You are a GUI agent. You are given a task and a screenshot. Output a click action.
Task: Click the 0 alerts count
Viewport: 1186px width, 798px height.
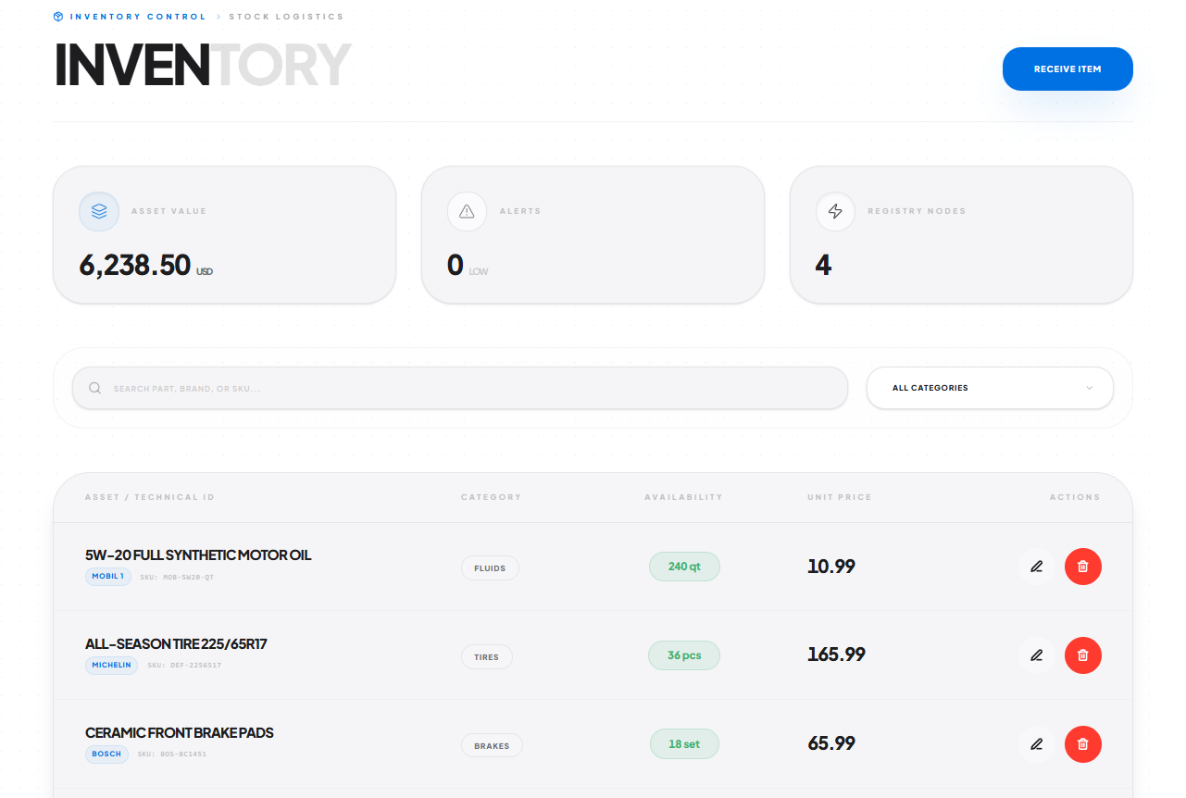point(455,266)
